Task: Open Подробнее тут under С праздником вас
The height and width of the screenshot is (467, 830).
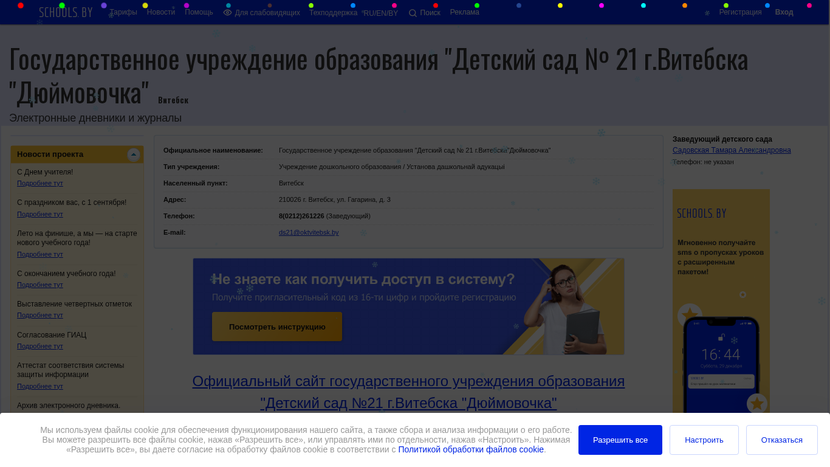Action: (x=40, y=214)
